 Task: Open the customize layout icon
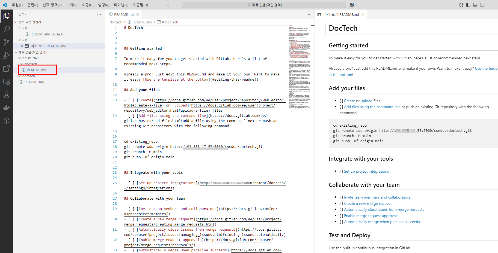pyautogui.click(x=461, y=5)
